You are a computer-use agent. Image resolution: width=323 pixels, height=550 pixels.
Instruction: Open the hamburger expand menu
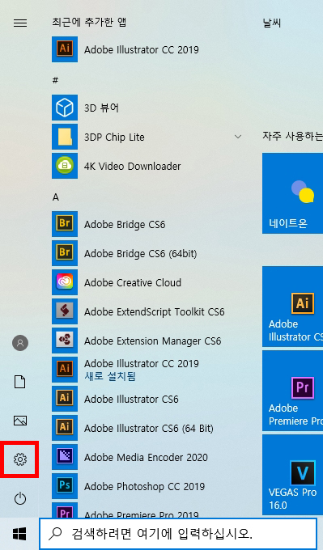pyautogui.click(x=20, y=23)
